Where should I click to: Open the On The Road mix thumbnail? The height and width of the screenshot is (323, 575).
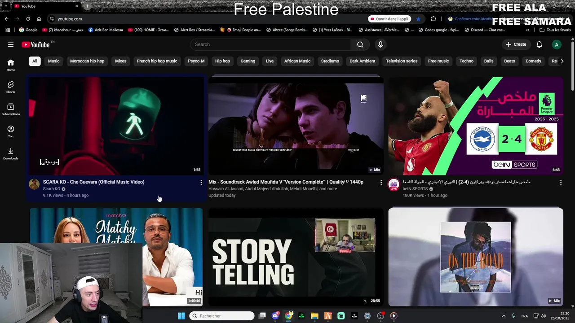pyautogui.click(x=476, y=256)
